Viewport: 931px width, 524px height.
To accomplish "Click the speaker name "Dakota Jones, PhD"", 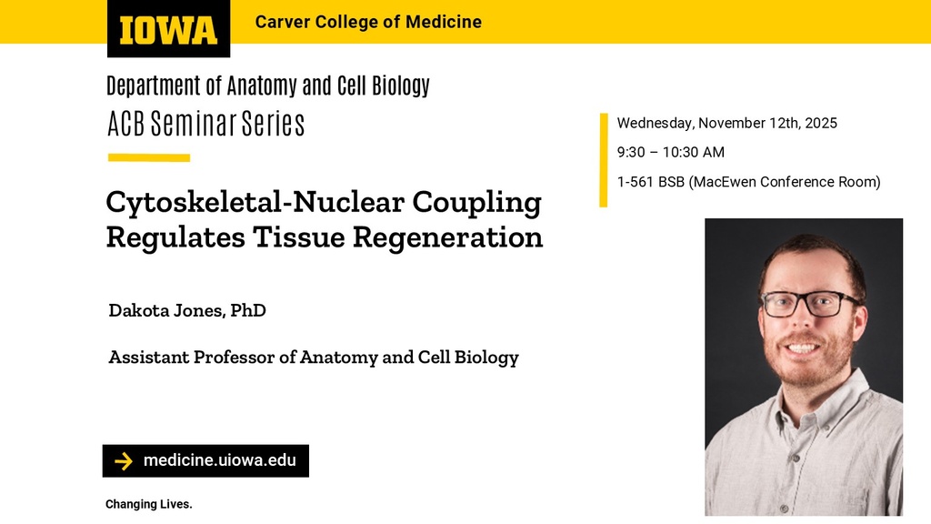I will (x=187, y=310).
